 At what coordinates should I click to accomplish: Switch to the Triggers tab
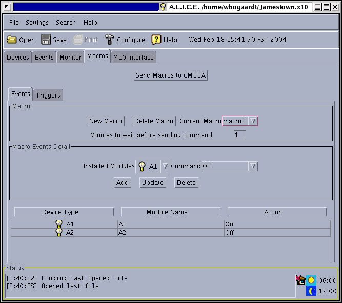pyautogui.click(x=48, y=95)
